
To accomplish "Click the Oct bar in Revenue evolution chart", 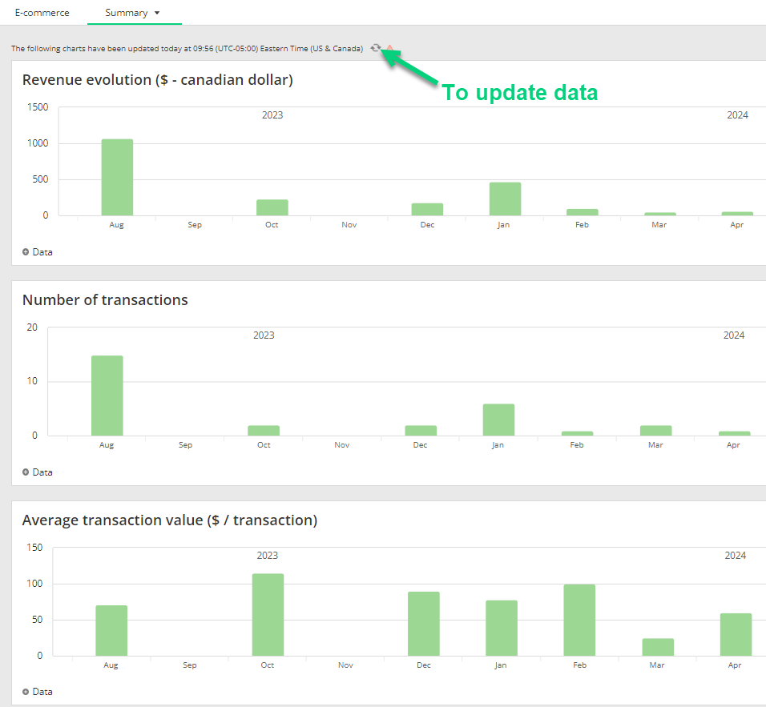I will (x=272, y=207).
